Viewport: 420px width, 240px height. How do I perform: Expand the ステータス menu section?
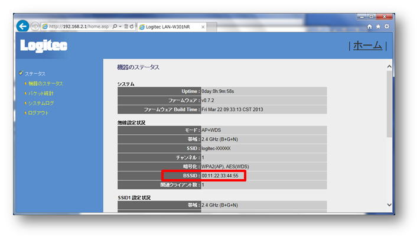click(35, 74)
